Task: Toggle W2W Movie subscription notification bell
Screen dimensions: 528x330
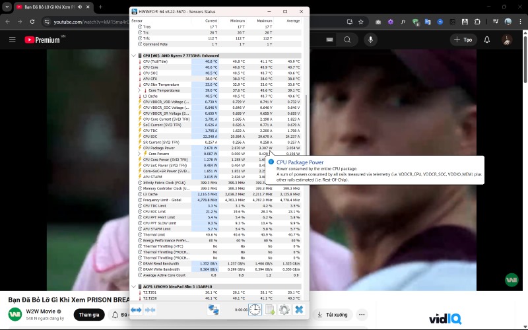Action: pyautogui.click(x=115, y=315)
